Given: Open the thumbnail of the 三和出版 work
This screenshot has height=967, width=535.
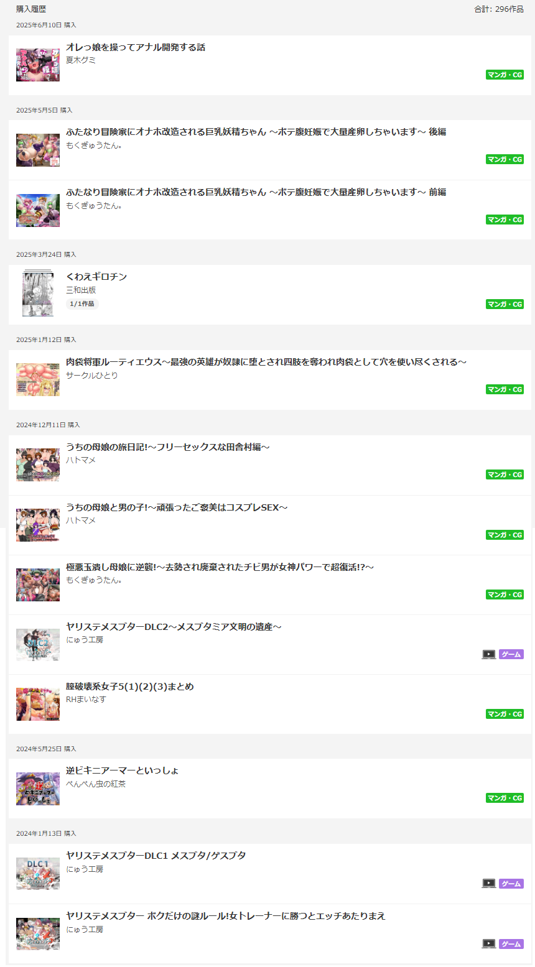Looking at the screenshot, I should click(x=38, y=294).
